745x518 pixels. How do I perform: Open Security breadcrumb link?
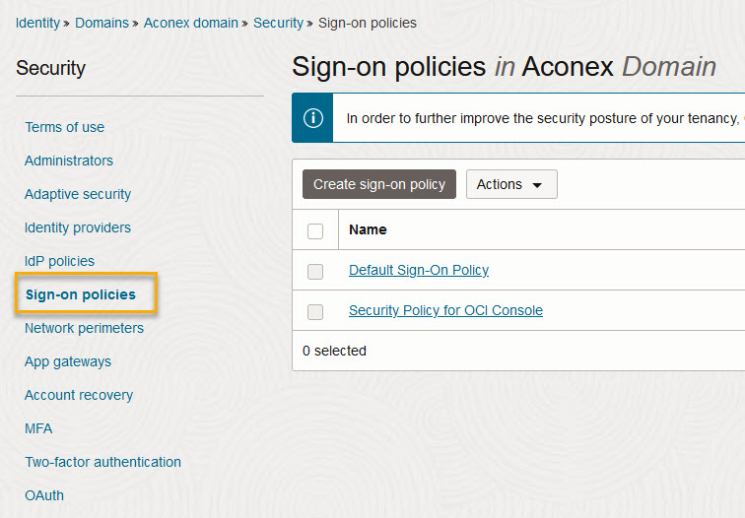[278, 23]
